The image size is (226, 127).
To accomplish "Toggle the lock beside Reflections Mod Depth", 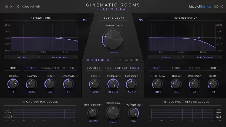I will [x=18, y=76].
